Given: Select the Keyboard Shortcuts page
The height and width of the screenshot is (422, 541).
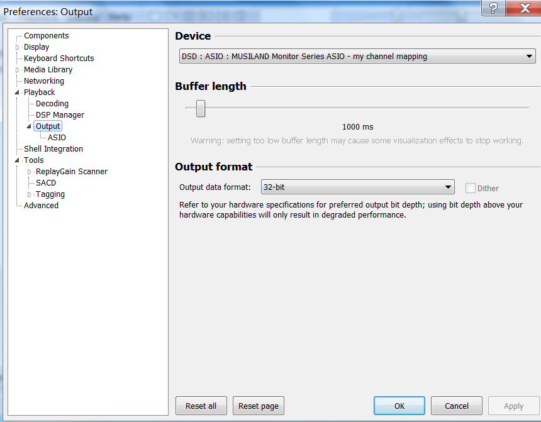Looking at the screenshot, I should tap(59, 58).
